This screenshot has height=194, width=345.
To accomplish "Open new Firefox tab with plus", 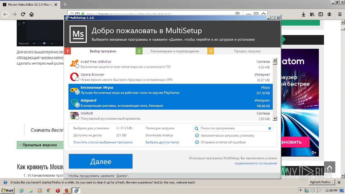I will [x=65, y=4].
